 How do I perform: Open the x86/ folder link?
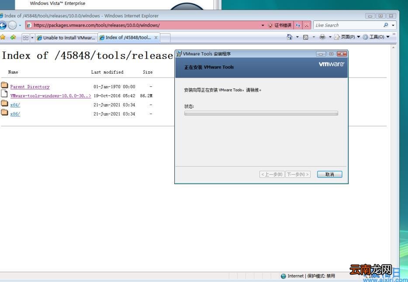click(x=15, y=114)
